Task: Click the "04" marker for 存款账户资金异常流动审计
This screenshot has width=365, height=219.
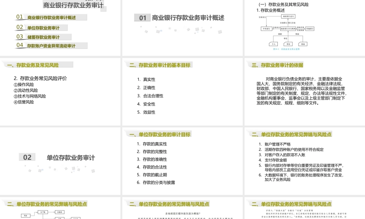Action: 20,46
